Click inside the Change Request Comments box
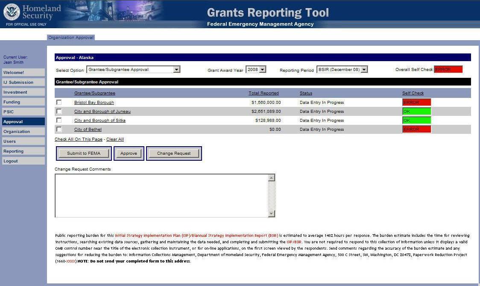Viewport: 480px width, 286px height. pos(161,195)
